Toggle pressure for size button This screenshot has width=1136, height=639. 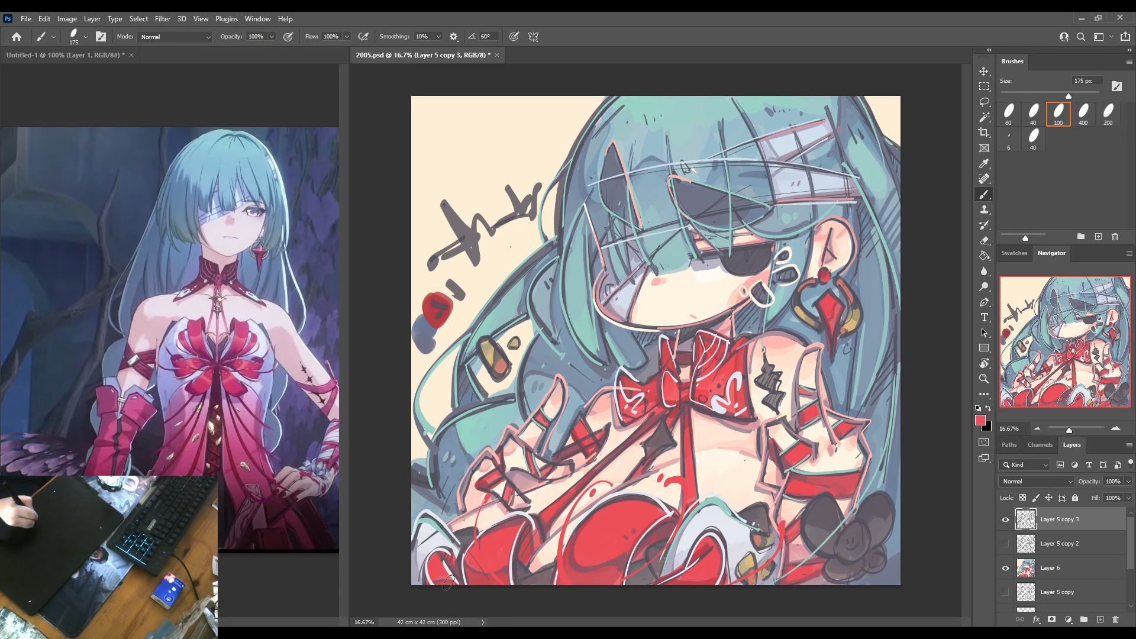pos(514,37)
